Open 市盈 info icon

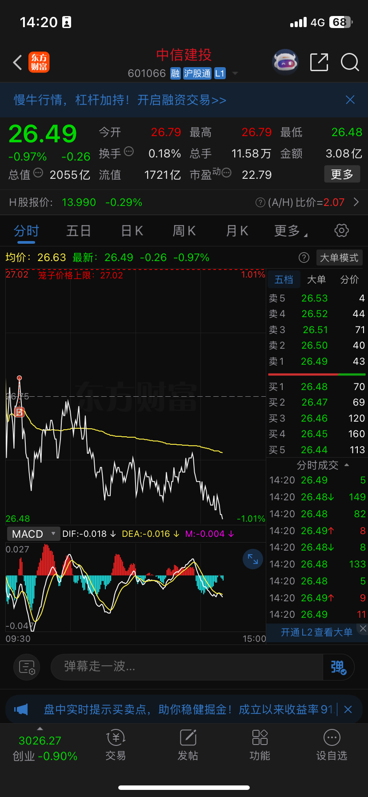coord(226,173)
